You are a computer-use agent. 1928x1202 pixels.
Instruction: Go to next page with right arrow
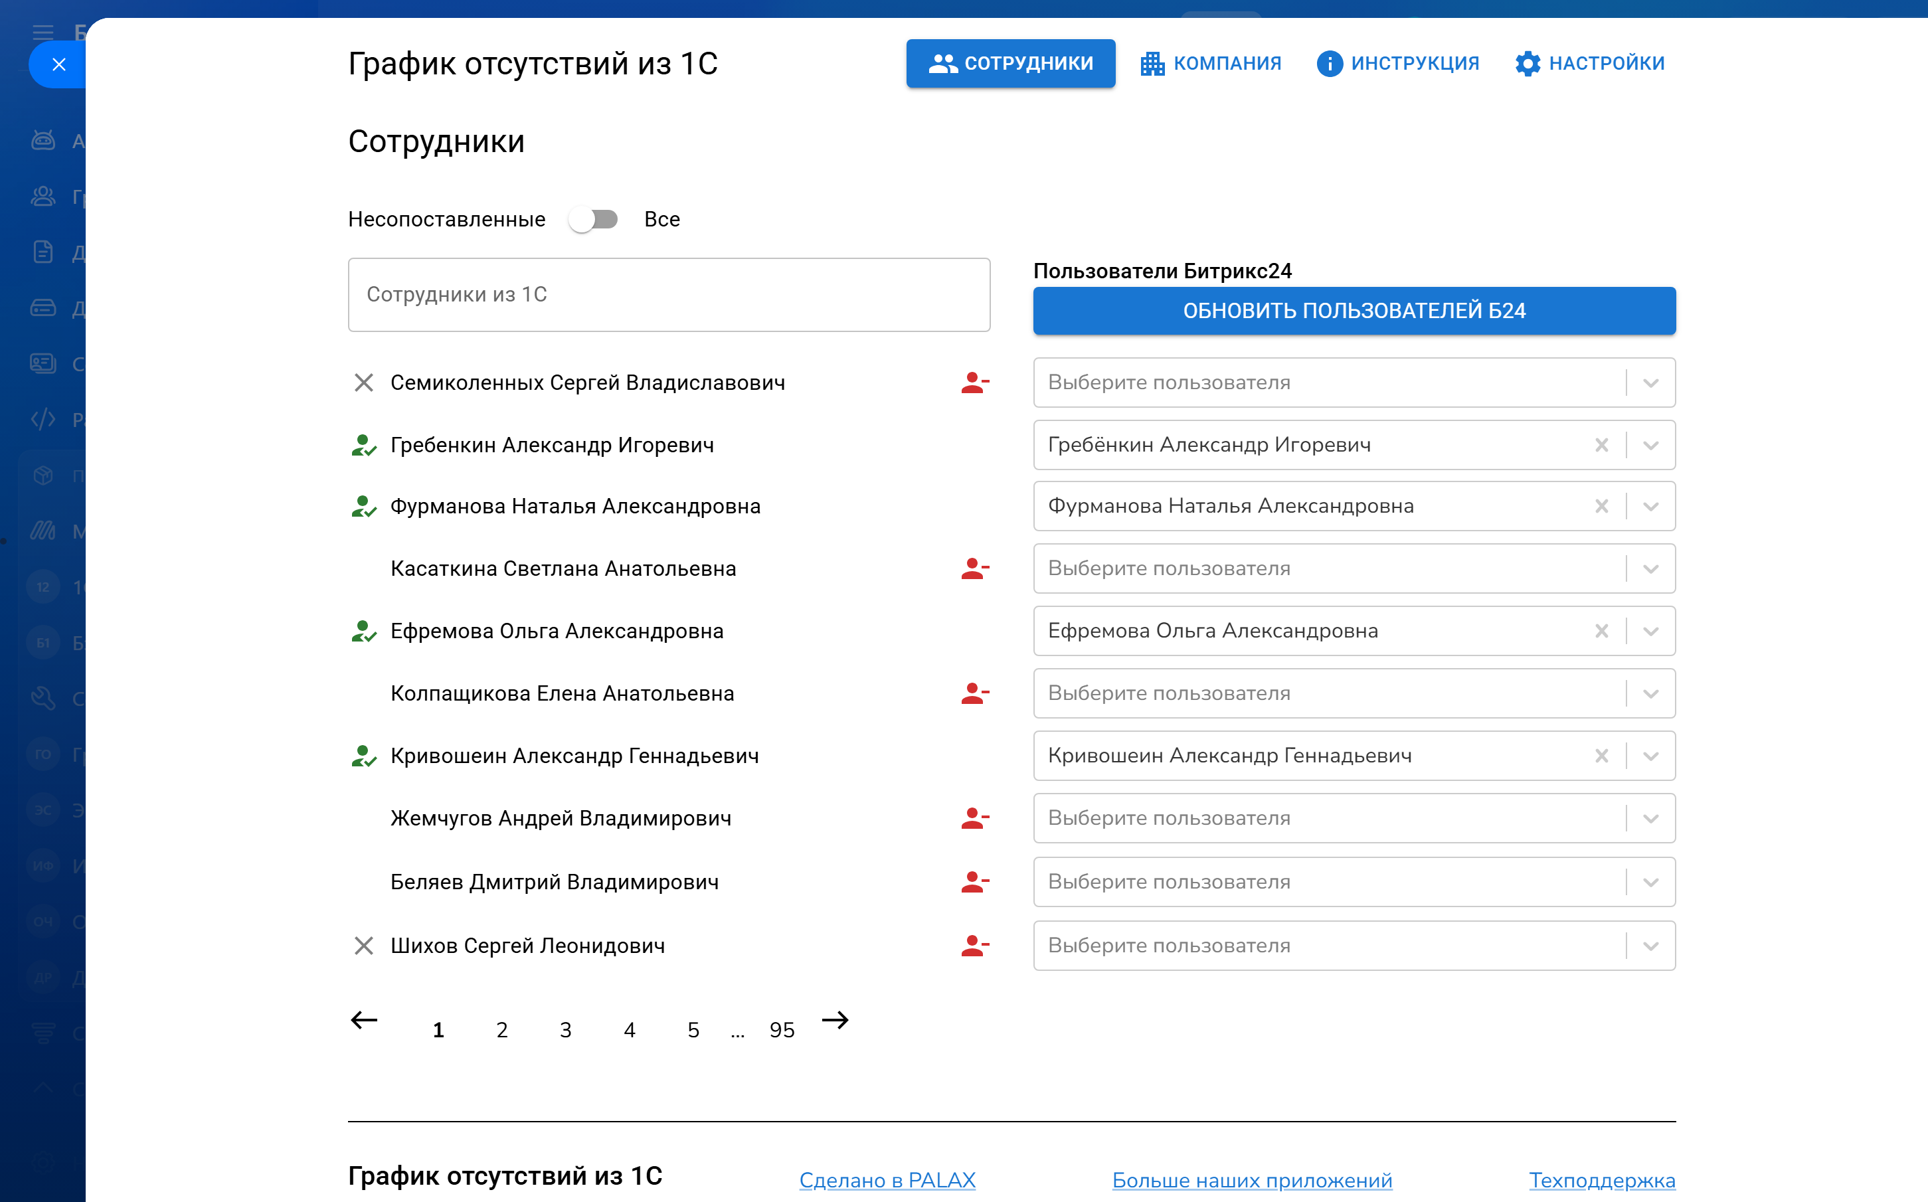(835, 1020)
